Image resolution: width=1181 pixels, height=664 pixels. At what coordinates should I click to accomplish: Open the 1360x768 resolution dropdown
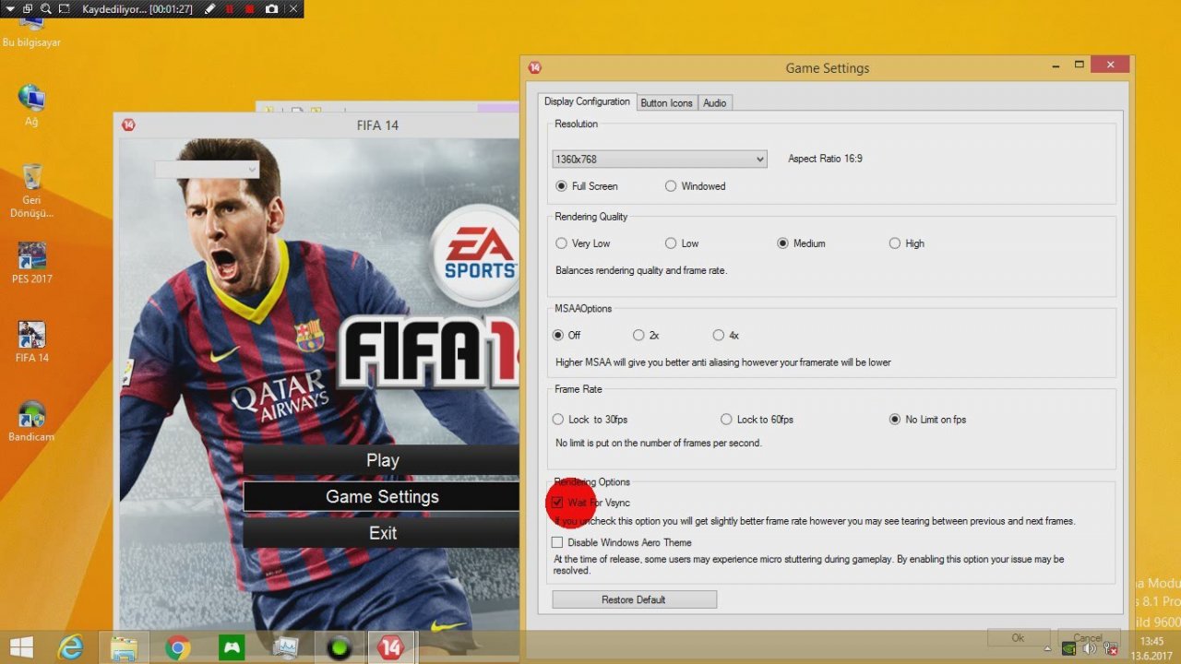coord(660,159)
